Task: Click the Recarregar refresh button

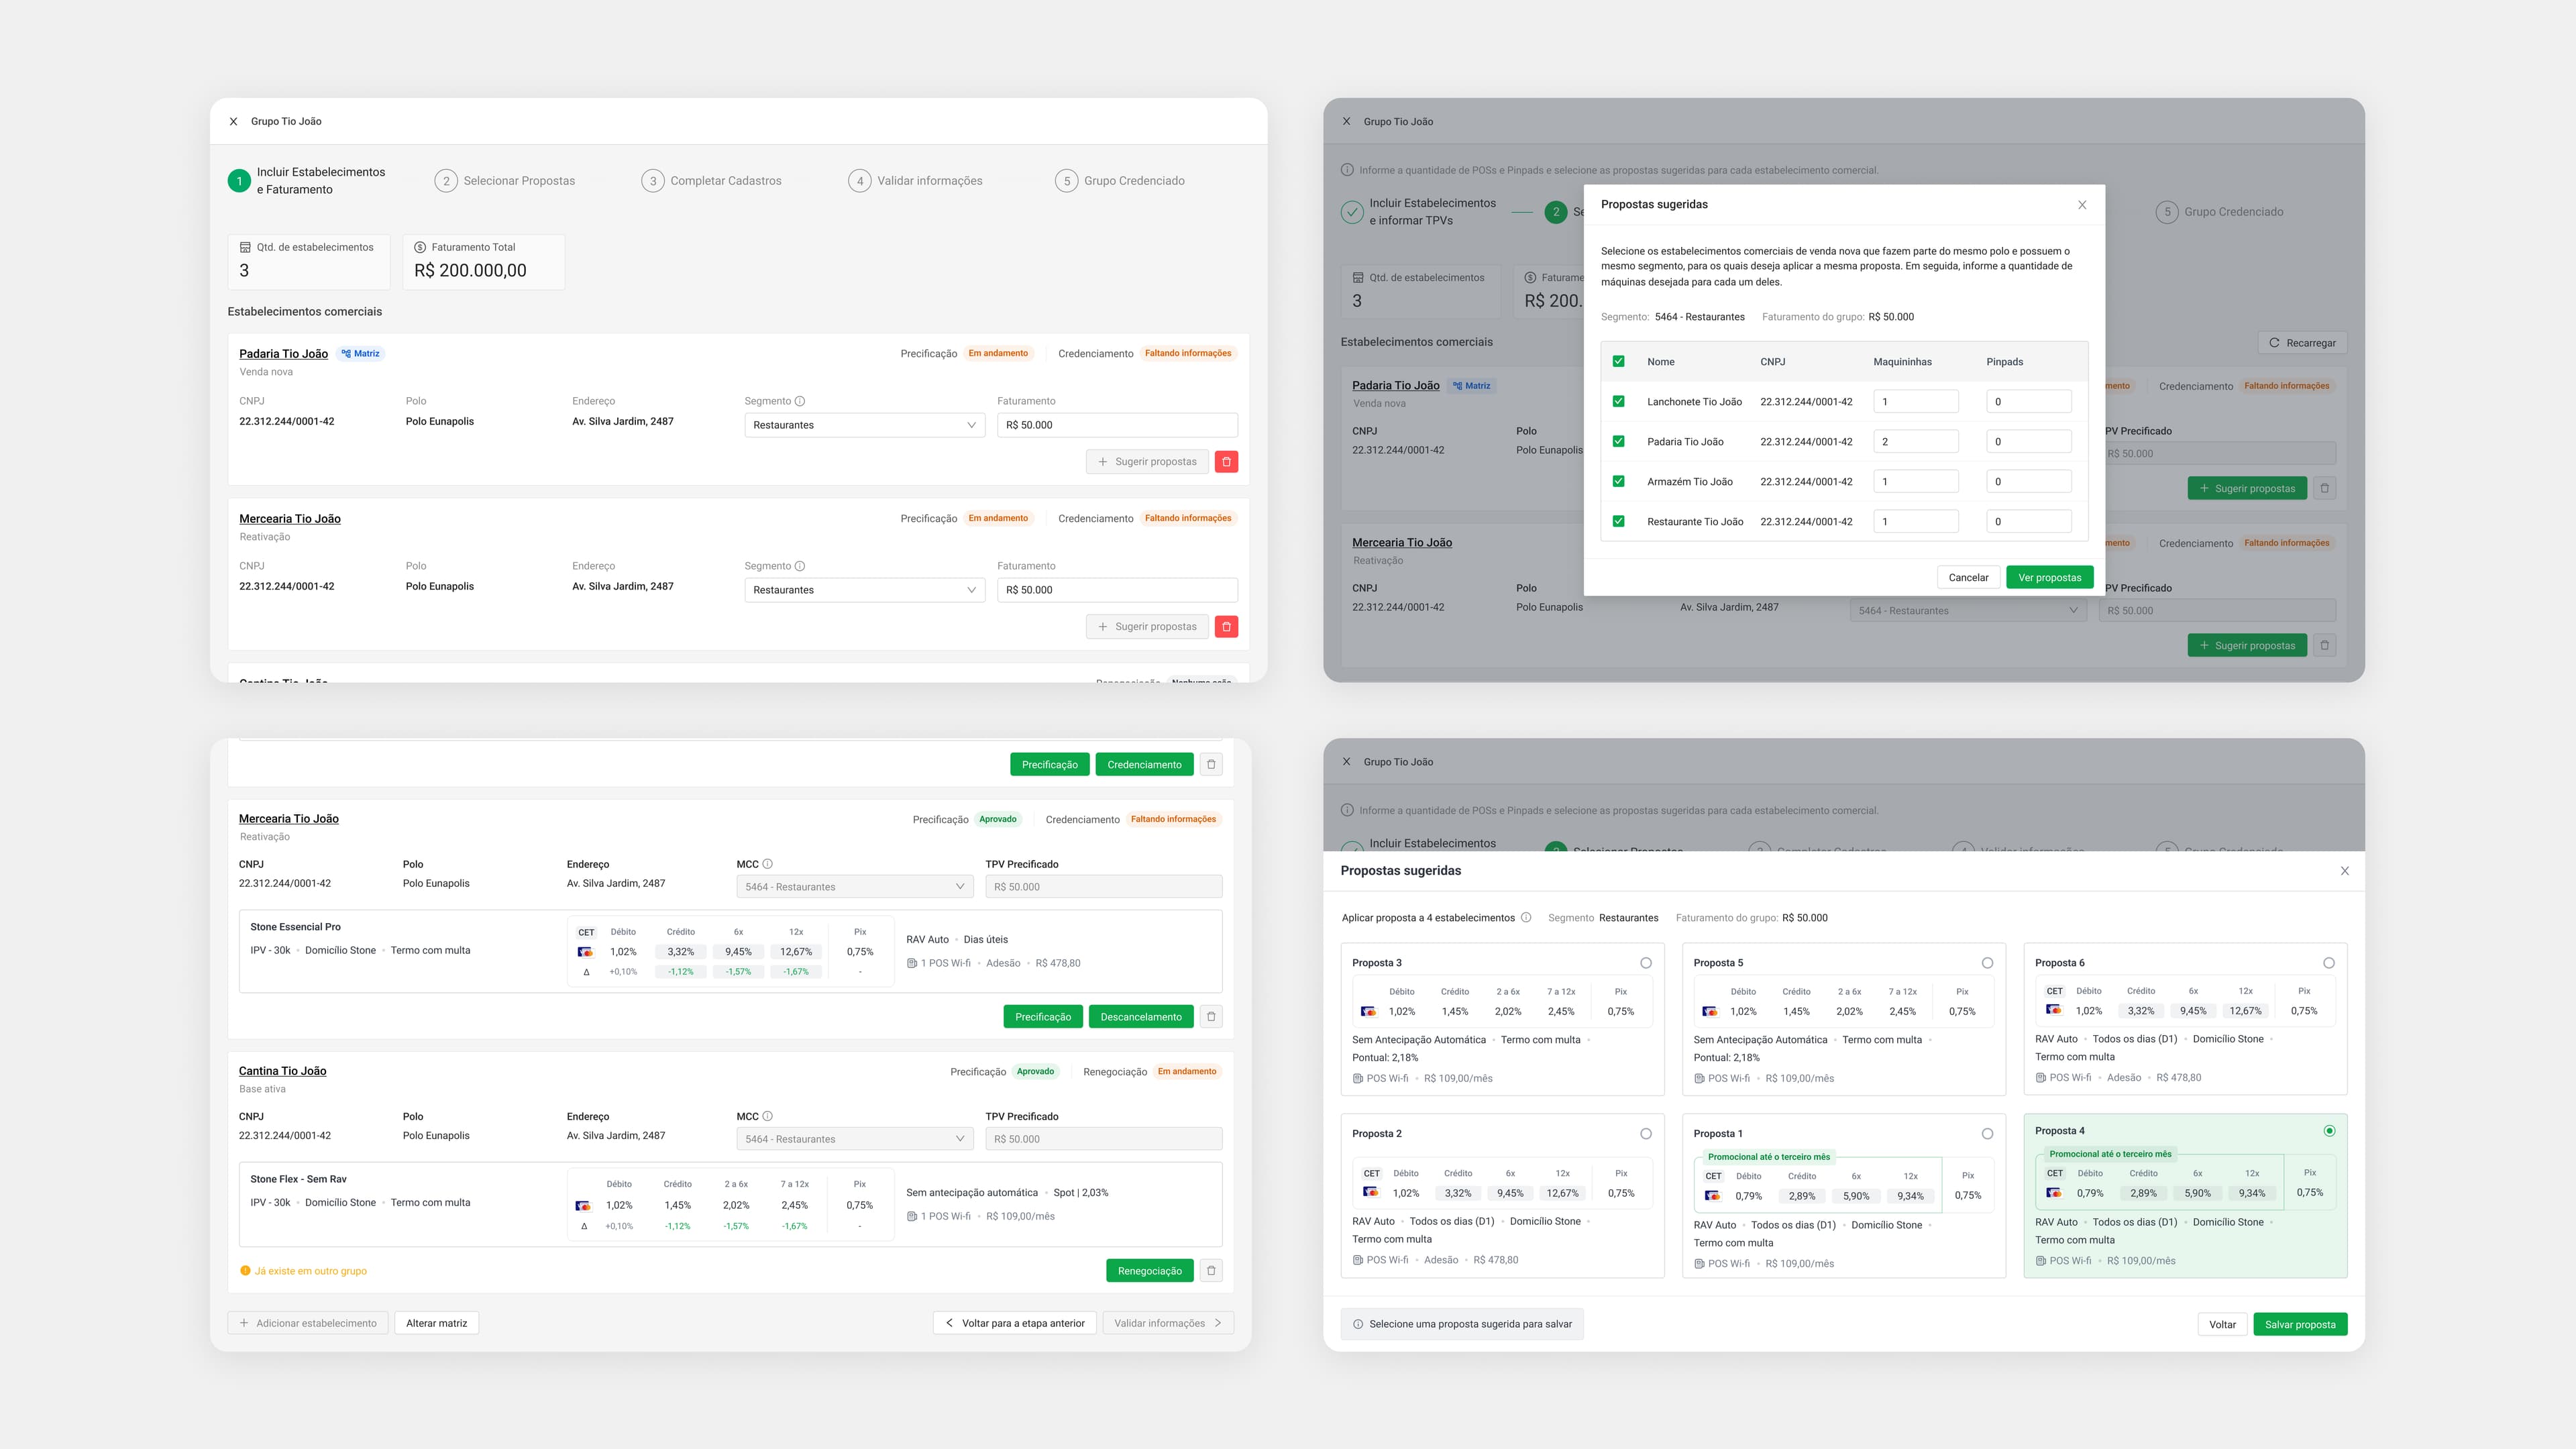Action: pos(2302,343)
